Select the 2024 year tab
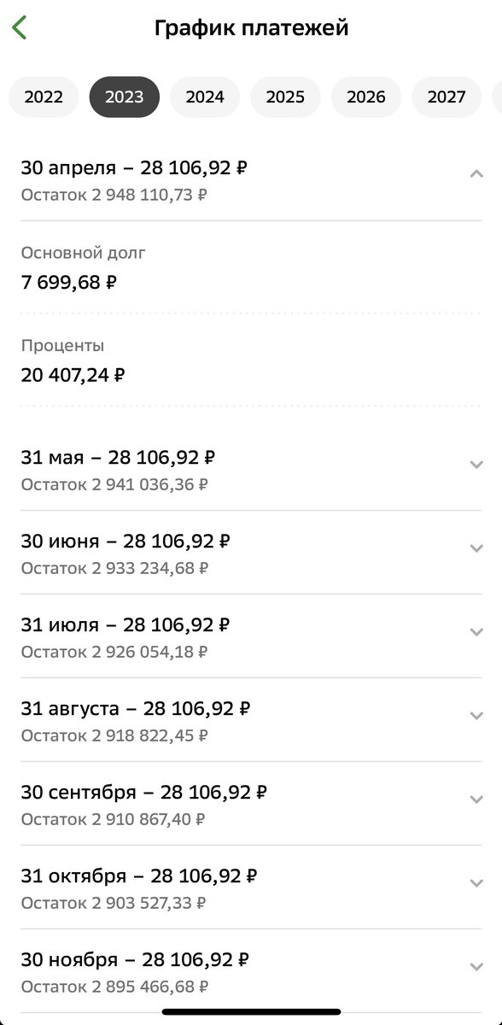502x1025 pixels. pos(204,97)
